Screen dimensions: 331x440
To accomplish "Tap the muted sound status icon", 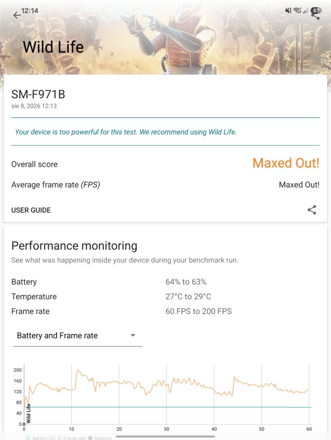I will (288, 11).
